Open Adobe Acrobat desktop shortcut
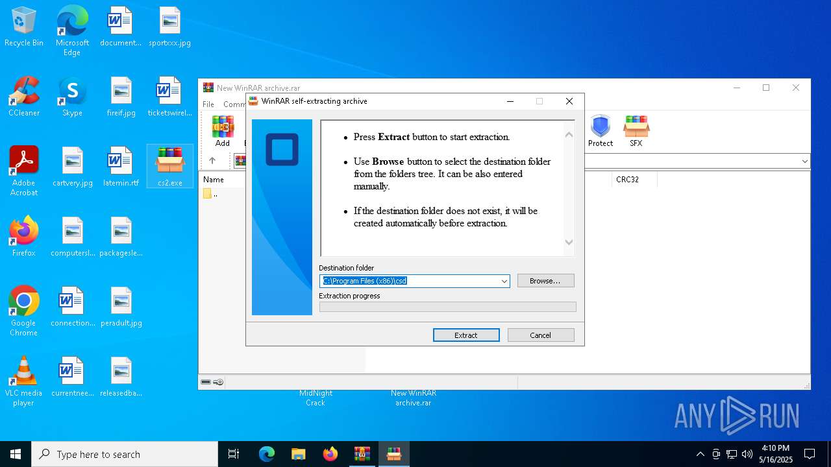 (24, 171)
